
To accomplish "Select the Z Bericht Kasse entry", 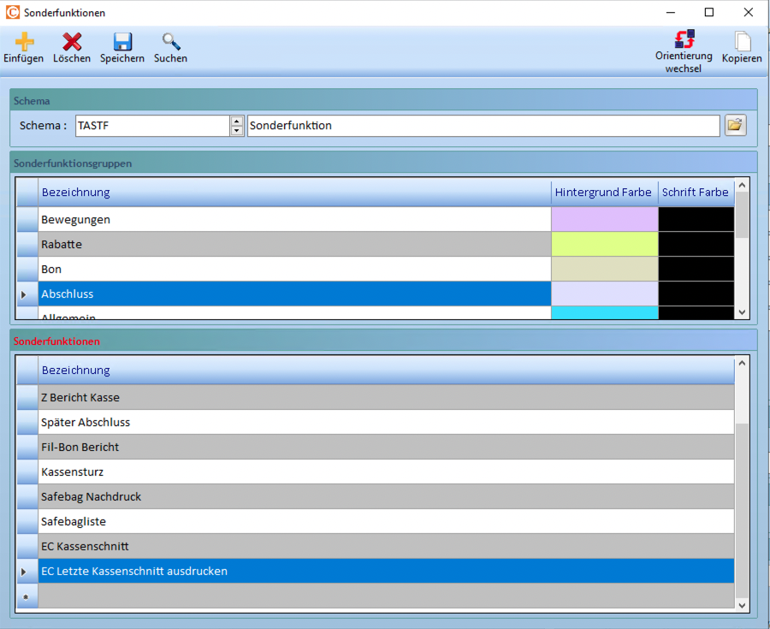I will (385, 397).
